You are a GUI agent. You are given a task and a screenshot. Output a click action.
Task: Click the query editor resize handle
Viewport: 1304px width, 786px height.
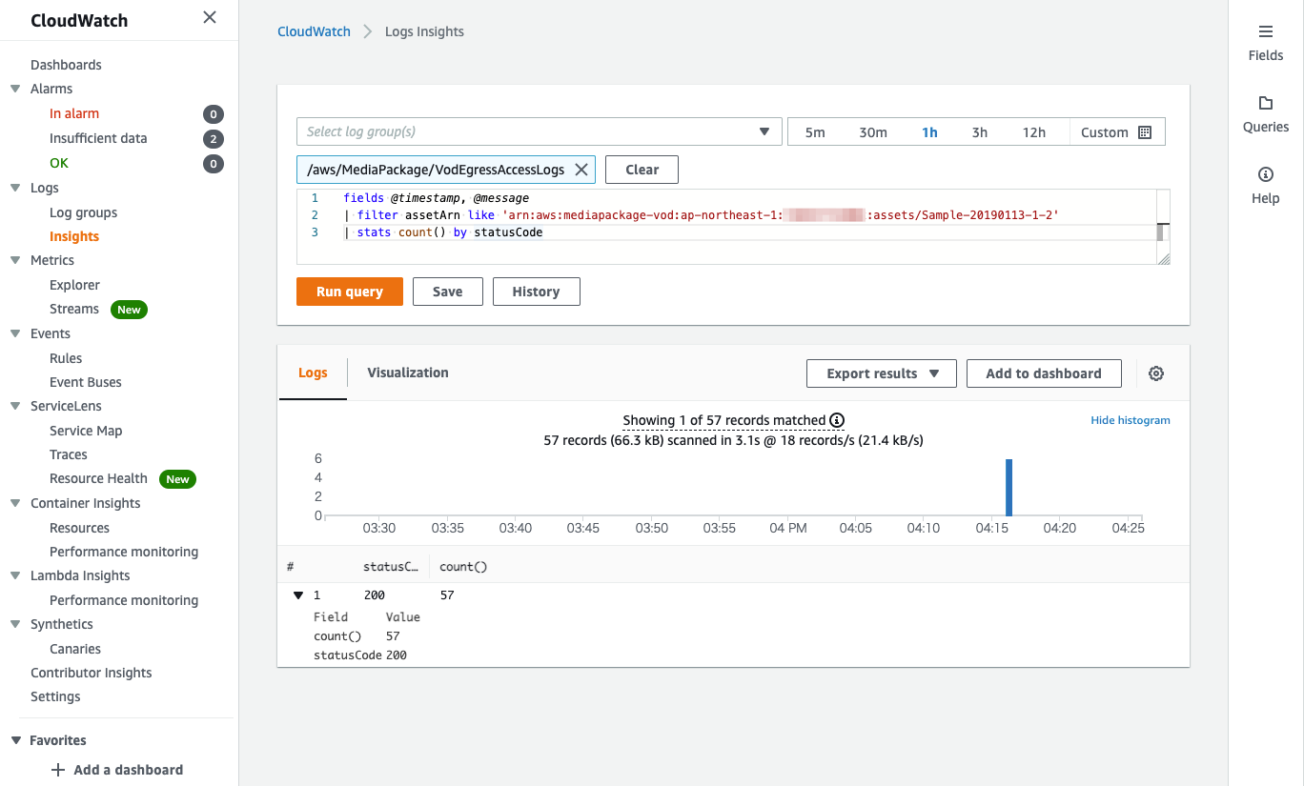[x=1163, y=258]
